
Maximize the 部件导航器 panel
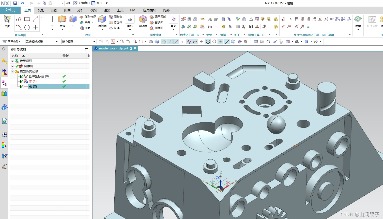click(x=87, y=49)
